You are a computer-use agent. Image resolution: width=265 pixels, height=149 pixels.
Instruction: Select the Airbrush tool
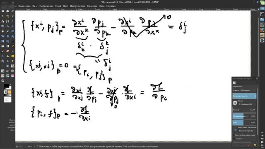[x=12, y=51]
